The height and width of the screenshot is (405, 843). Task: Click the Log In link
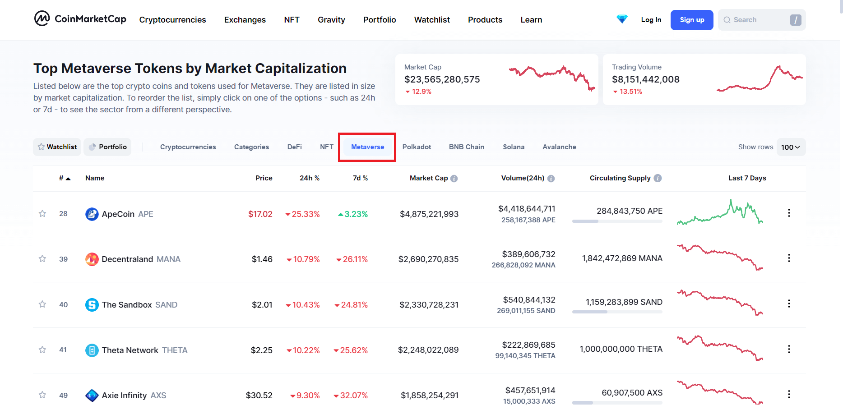[651, 20]
